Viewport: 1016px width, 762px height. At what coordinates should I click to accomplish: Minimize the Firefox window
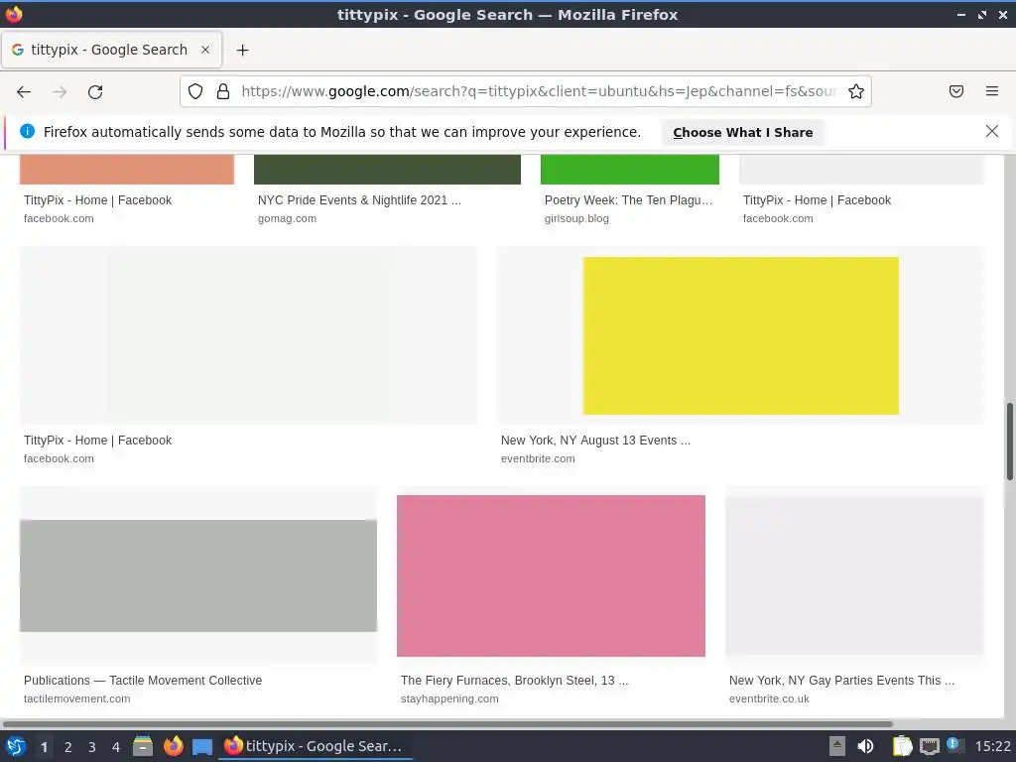coord(961,14)
